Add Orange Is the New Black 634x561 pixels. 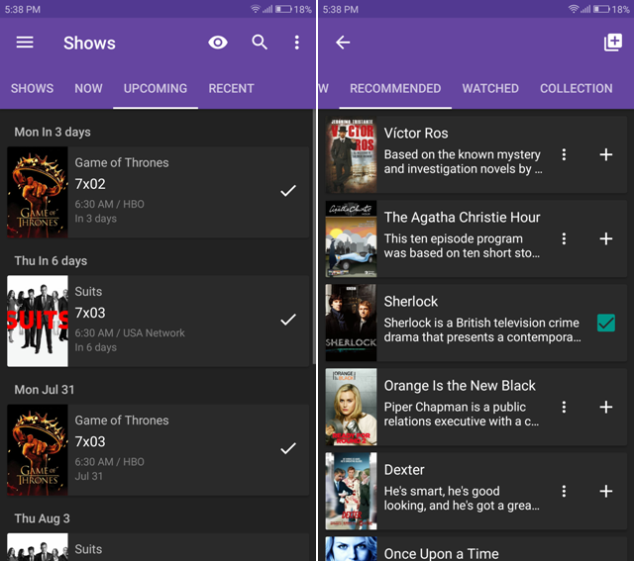point(606,407)
